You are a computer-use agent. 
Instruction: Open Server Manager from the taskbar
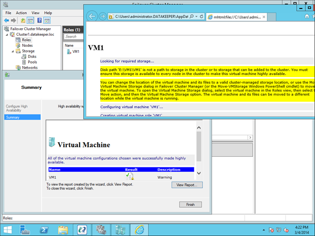[x=25, y=229]
